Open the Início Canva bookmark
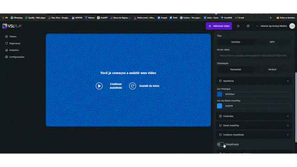Image resolution: width=297 pixels, height=167 pixels. 211,18
